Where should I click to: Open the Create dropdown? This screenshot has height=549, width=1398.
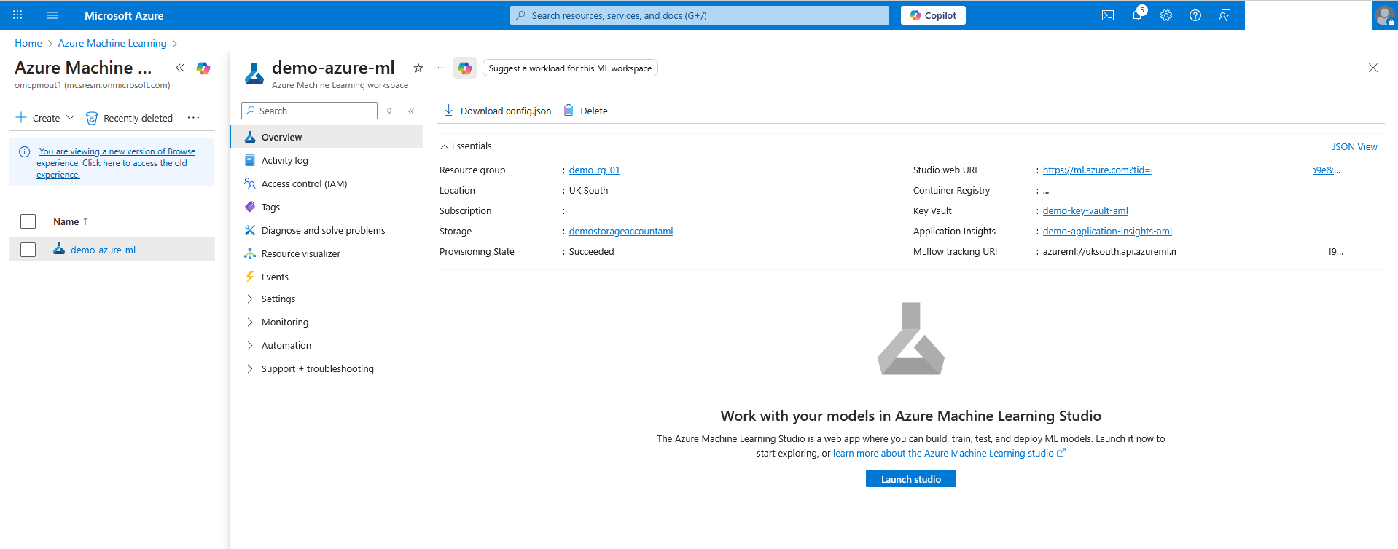pyautogui.click(x=45, y=118)
